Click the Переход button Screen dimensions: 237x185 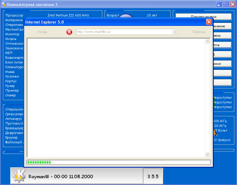point(199,32)
